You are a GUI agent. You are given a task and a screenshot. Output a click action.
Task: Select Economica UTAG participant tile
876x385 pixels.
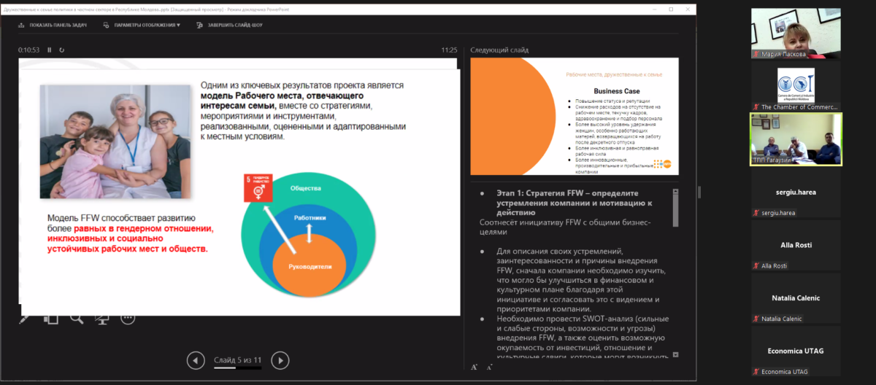[796, 350]
